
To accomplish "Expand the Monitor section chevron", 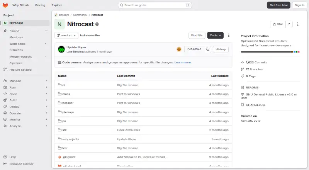I will click(x=46, y=119).
